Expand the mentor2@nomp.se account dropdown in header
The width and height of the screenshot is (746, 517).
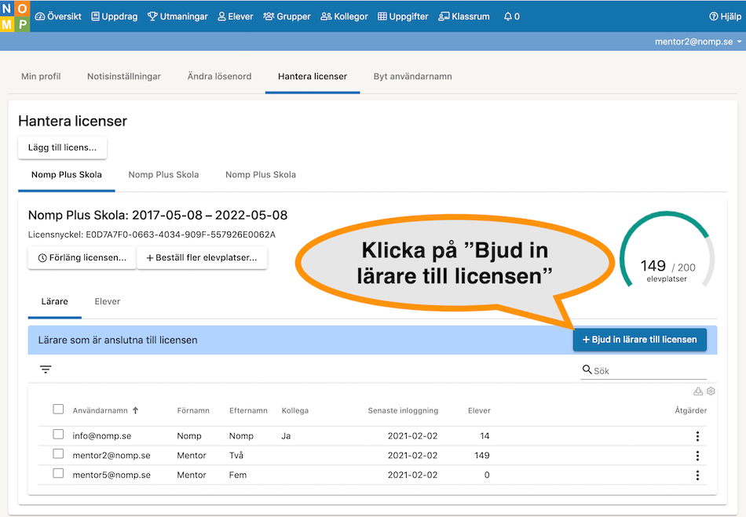[x=698, y=42]
